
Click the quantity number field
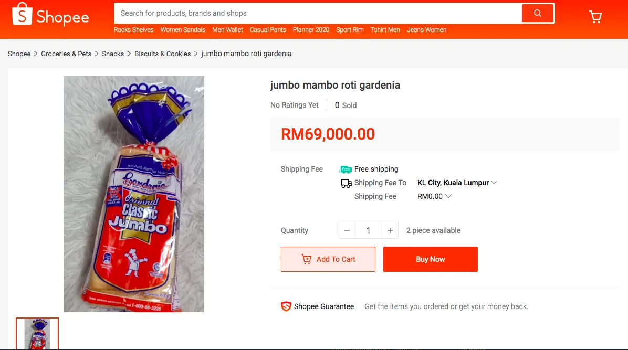pyautogui.click(x=369, y=231)
